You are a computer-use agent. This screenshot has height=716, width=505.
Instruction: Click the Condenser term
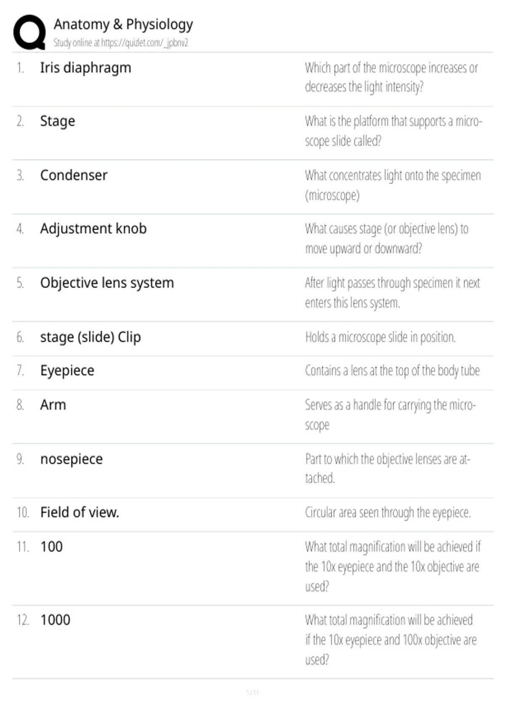(74, 175)
